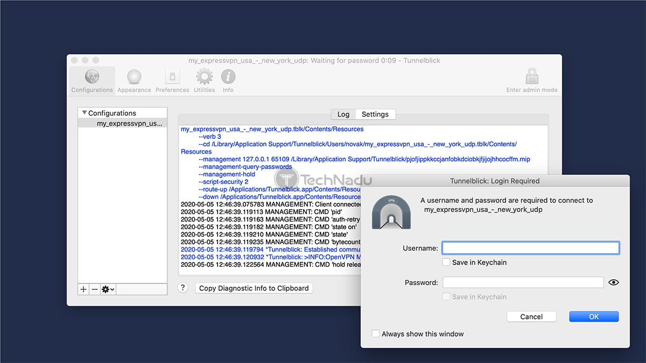Click the '--management-hold' log line
The width and height of the screenshot is (646, 363).
click(x=227, y=174)
